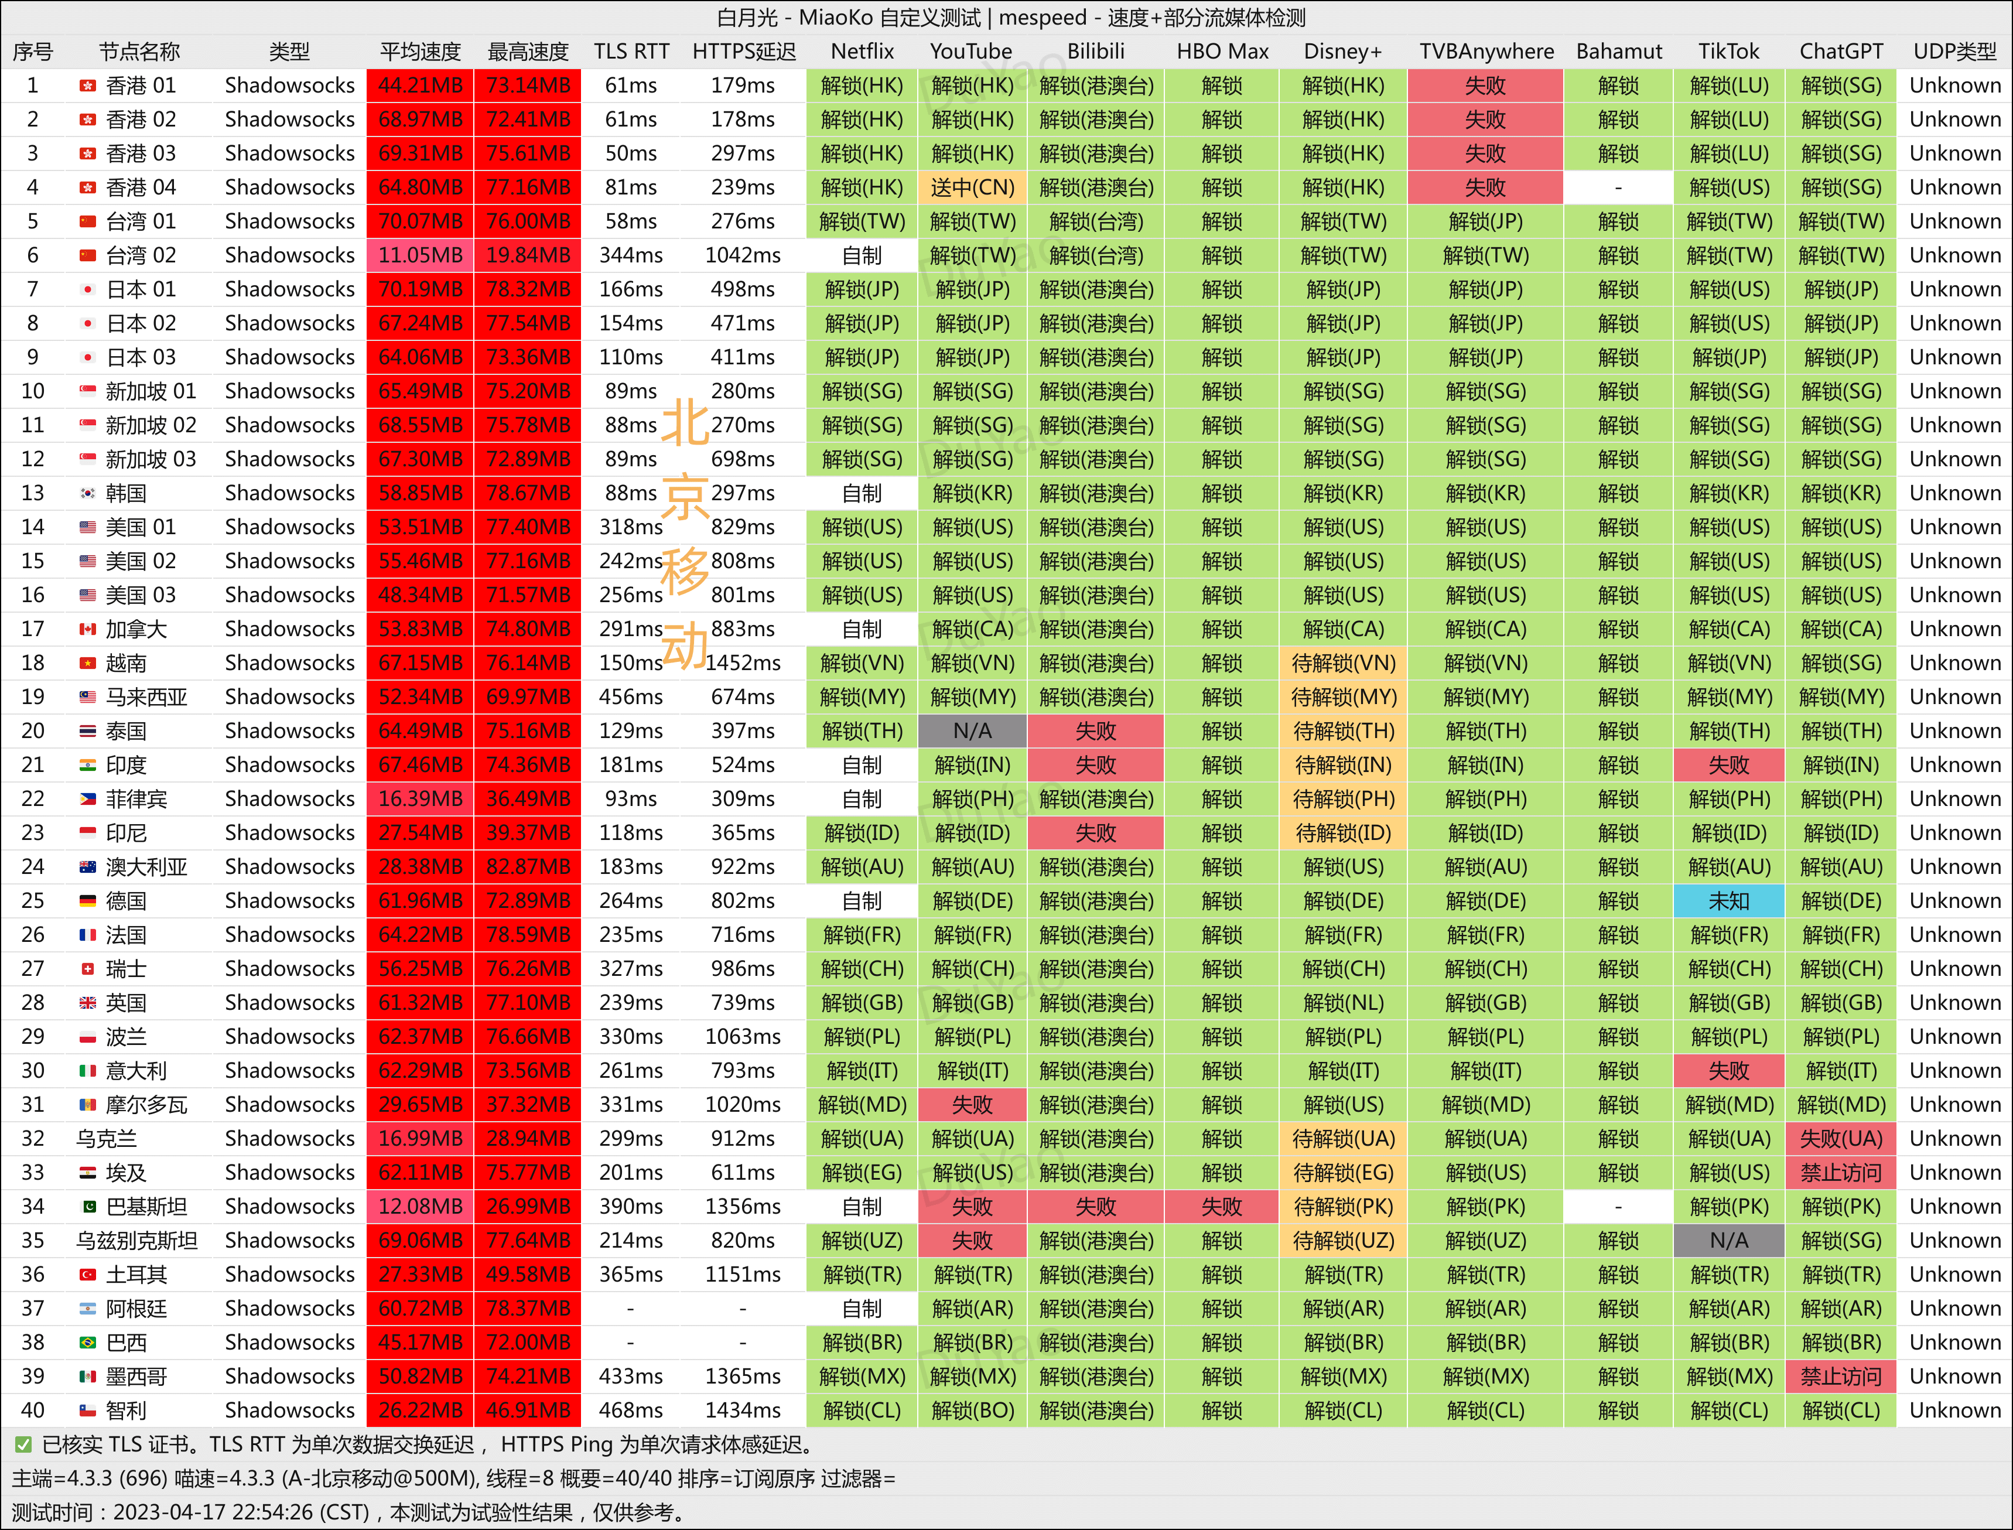Screen dimensions: 2013x1530
Task: Click 468ms TLS RTT for 智利
Action: pos(631,1411)
